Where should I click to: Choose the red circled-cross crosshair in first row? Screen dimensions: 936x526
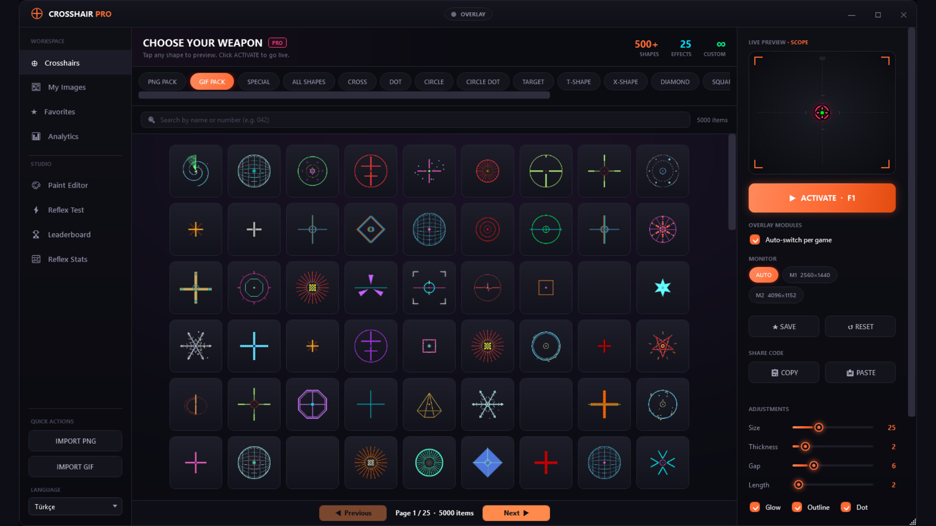pyautogui.click(x=370, y=171)
